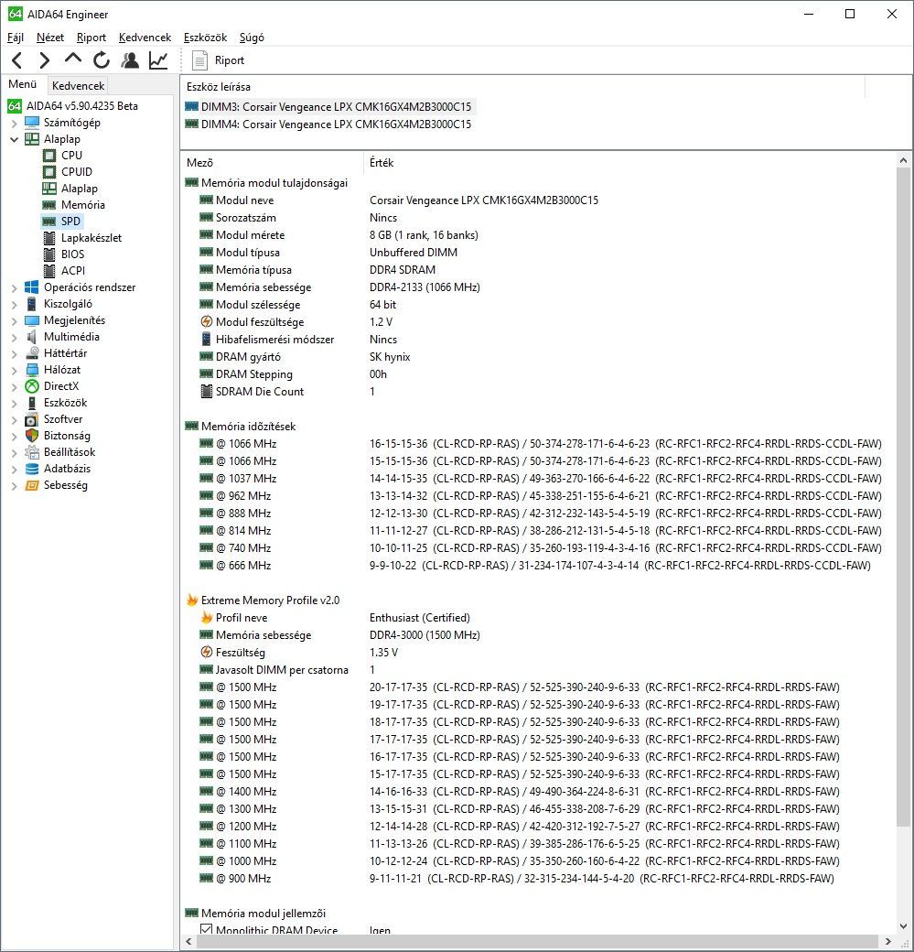Click the scroll down arrow
This screenshot has width=914, height=952.
[903, 926]
